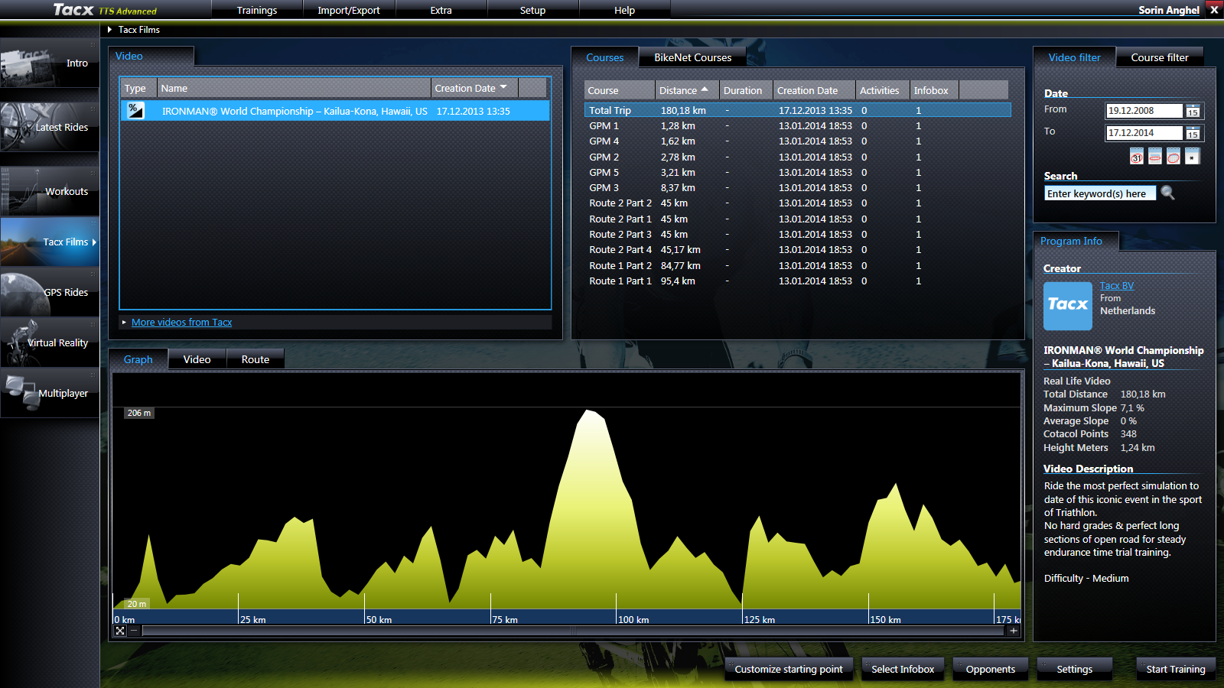
Task: Open the To date calendar picker
Action: (1193, 134)
